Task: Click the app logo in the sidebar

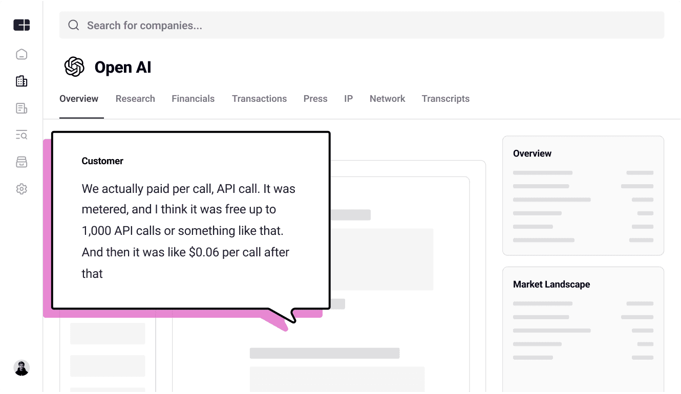Action: [x=22, y=25]
